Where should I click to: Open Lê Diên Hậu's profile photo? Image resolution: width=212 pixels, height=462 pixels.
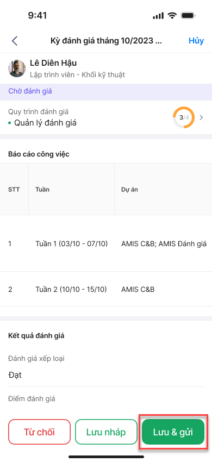click(x=16, y=68)
